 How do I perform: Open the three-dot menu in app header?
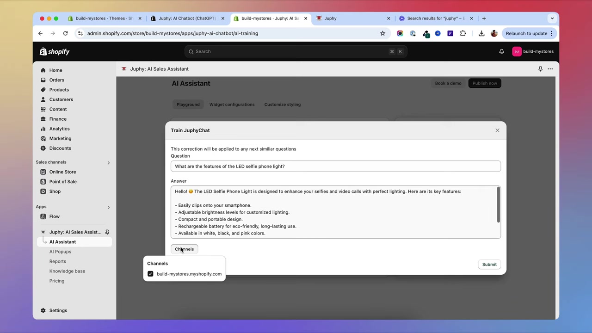550,69
